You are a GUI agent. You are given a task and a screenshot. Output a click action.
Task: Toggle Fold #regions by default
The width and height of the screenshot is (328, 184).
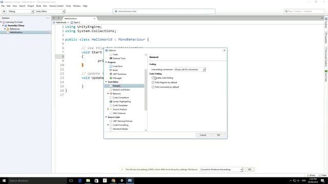(153, 82)
